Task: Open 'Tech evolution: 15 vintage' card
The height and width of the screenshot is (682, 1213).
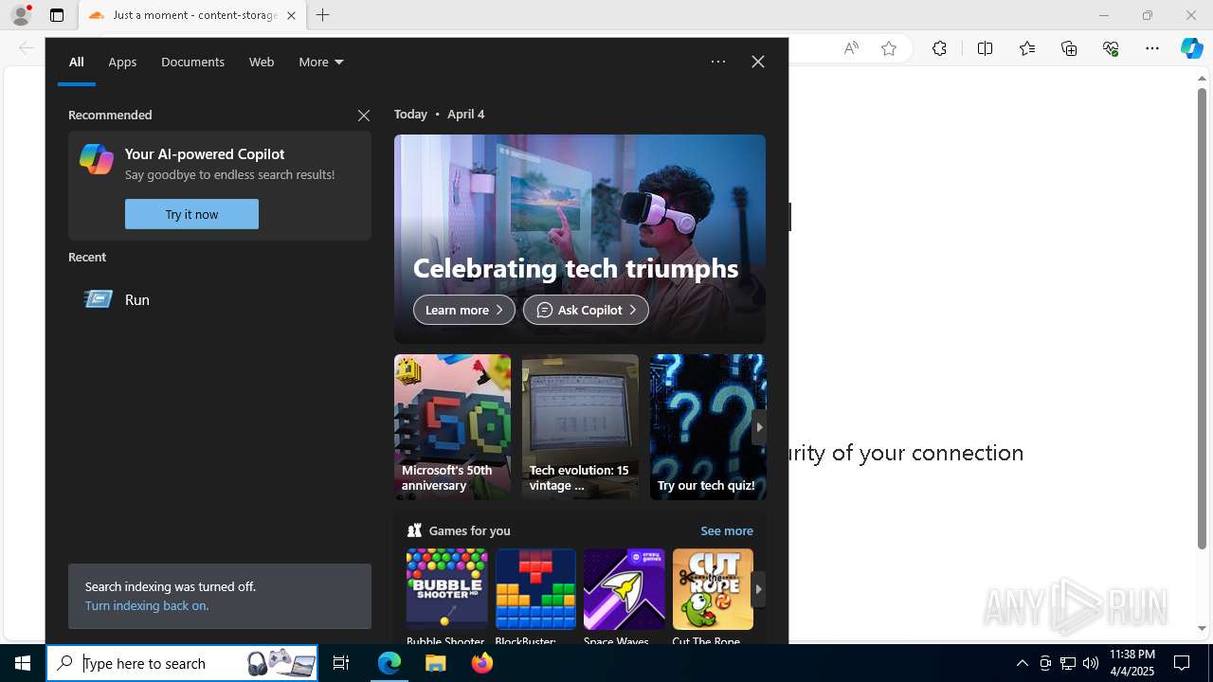Action: point(580,427)
